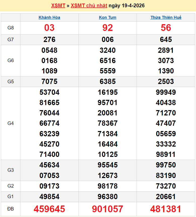Open the Kon Tum province link

[107, 17]
